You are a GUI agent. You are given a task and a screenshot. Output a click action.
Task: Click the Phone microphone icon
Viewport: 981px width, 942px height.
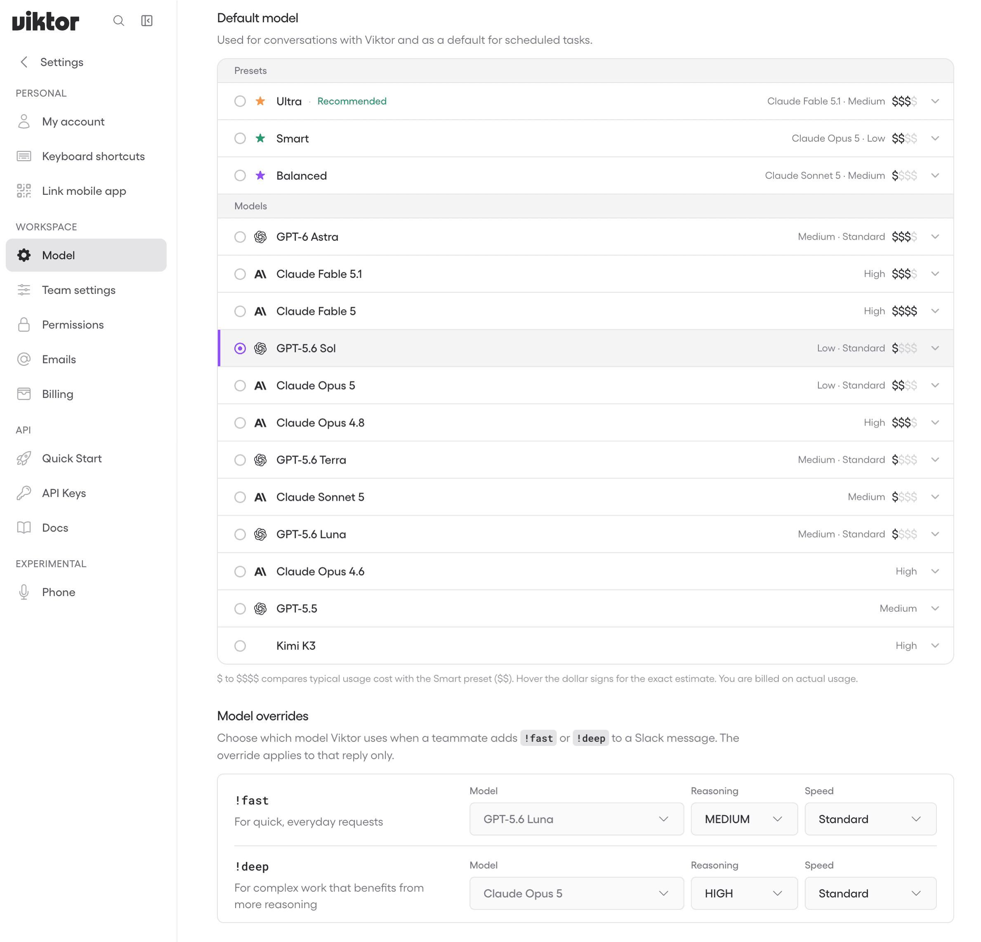coord(24,592)
